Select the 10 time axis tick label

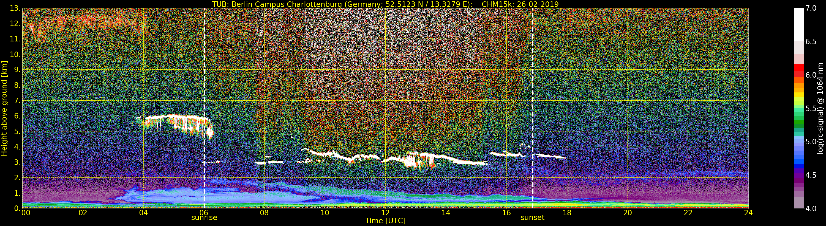(x=325, y=213)
